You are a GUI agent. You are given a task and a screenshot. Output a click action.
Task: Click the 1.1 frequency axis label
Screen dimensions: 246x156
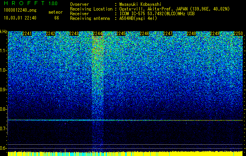tap(3, 51)
